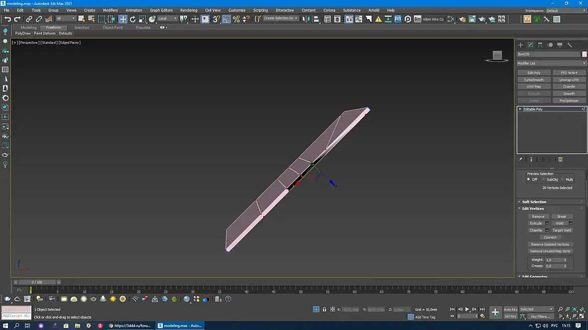Open the Local reference coordinate dropdown
588x330 pixels.
click(167, 18)
